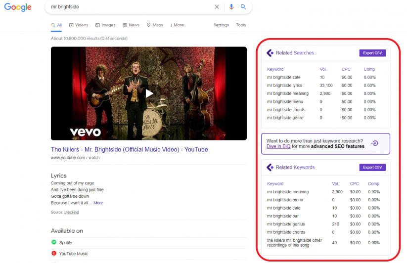The height and width of the screenshot is (263, 407).
Task: Click Vol. header in Related Searches
Action: pyautogui.click(x=323, y=69)
